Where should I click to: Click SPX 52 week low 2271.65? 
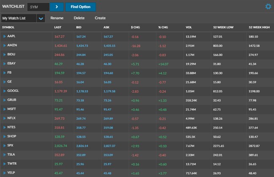click(218, 146)
